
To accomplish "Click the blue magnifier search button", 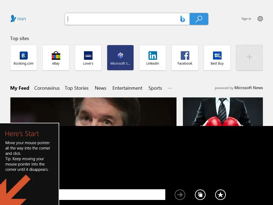I will pyautogui.click(x=199, y=19).
